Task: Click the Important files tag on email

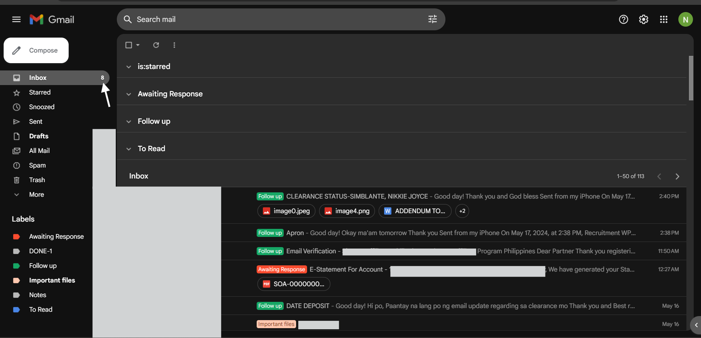Action: [276, 324]
